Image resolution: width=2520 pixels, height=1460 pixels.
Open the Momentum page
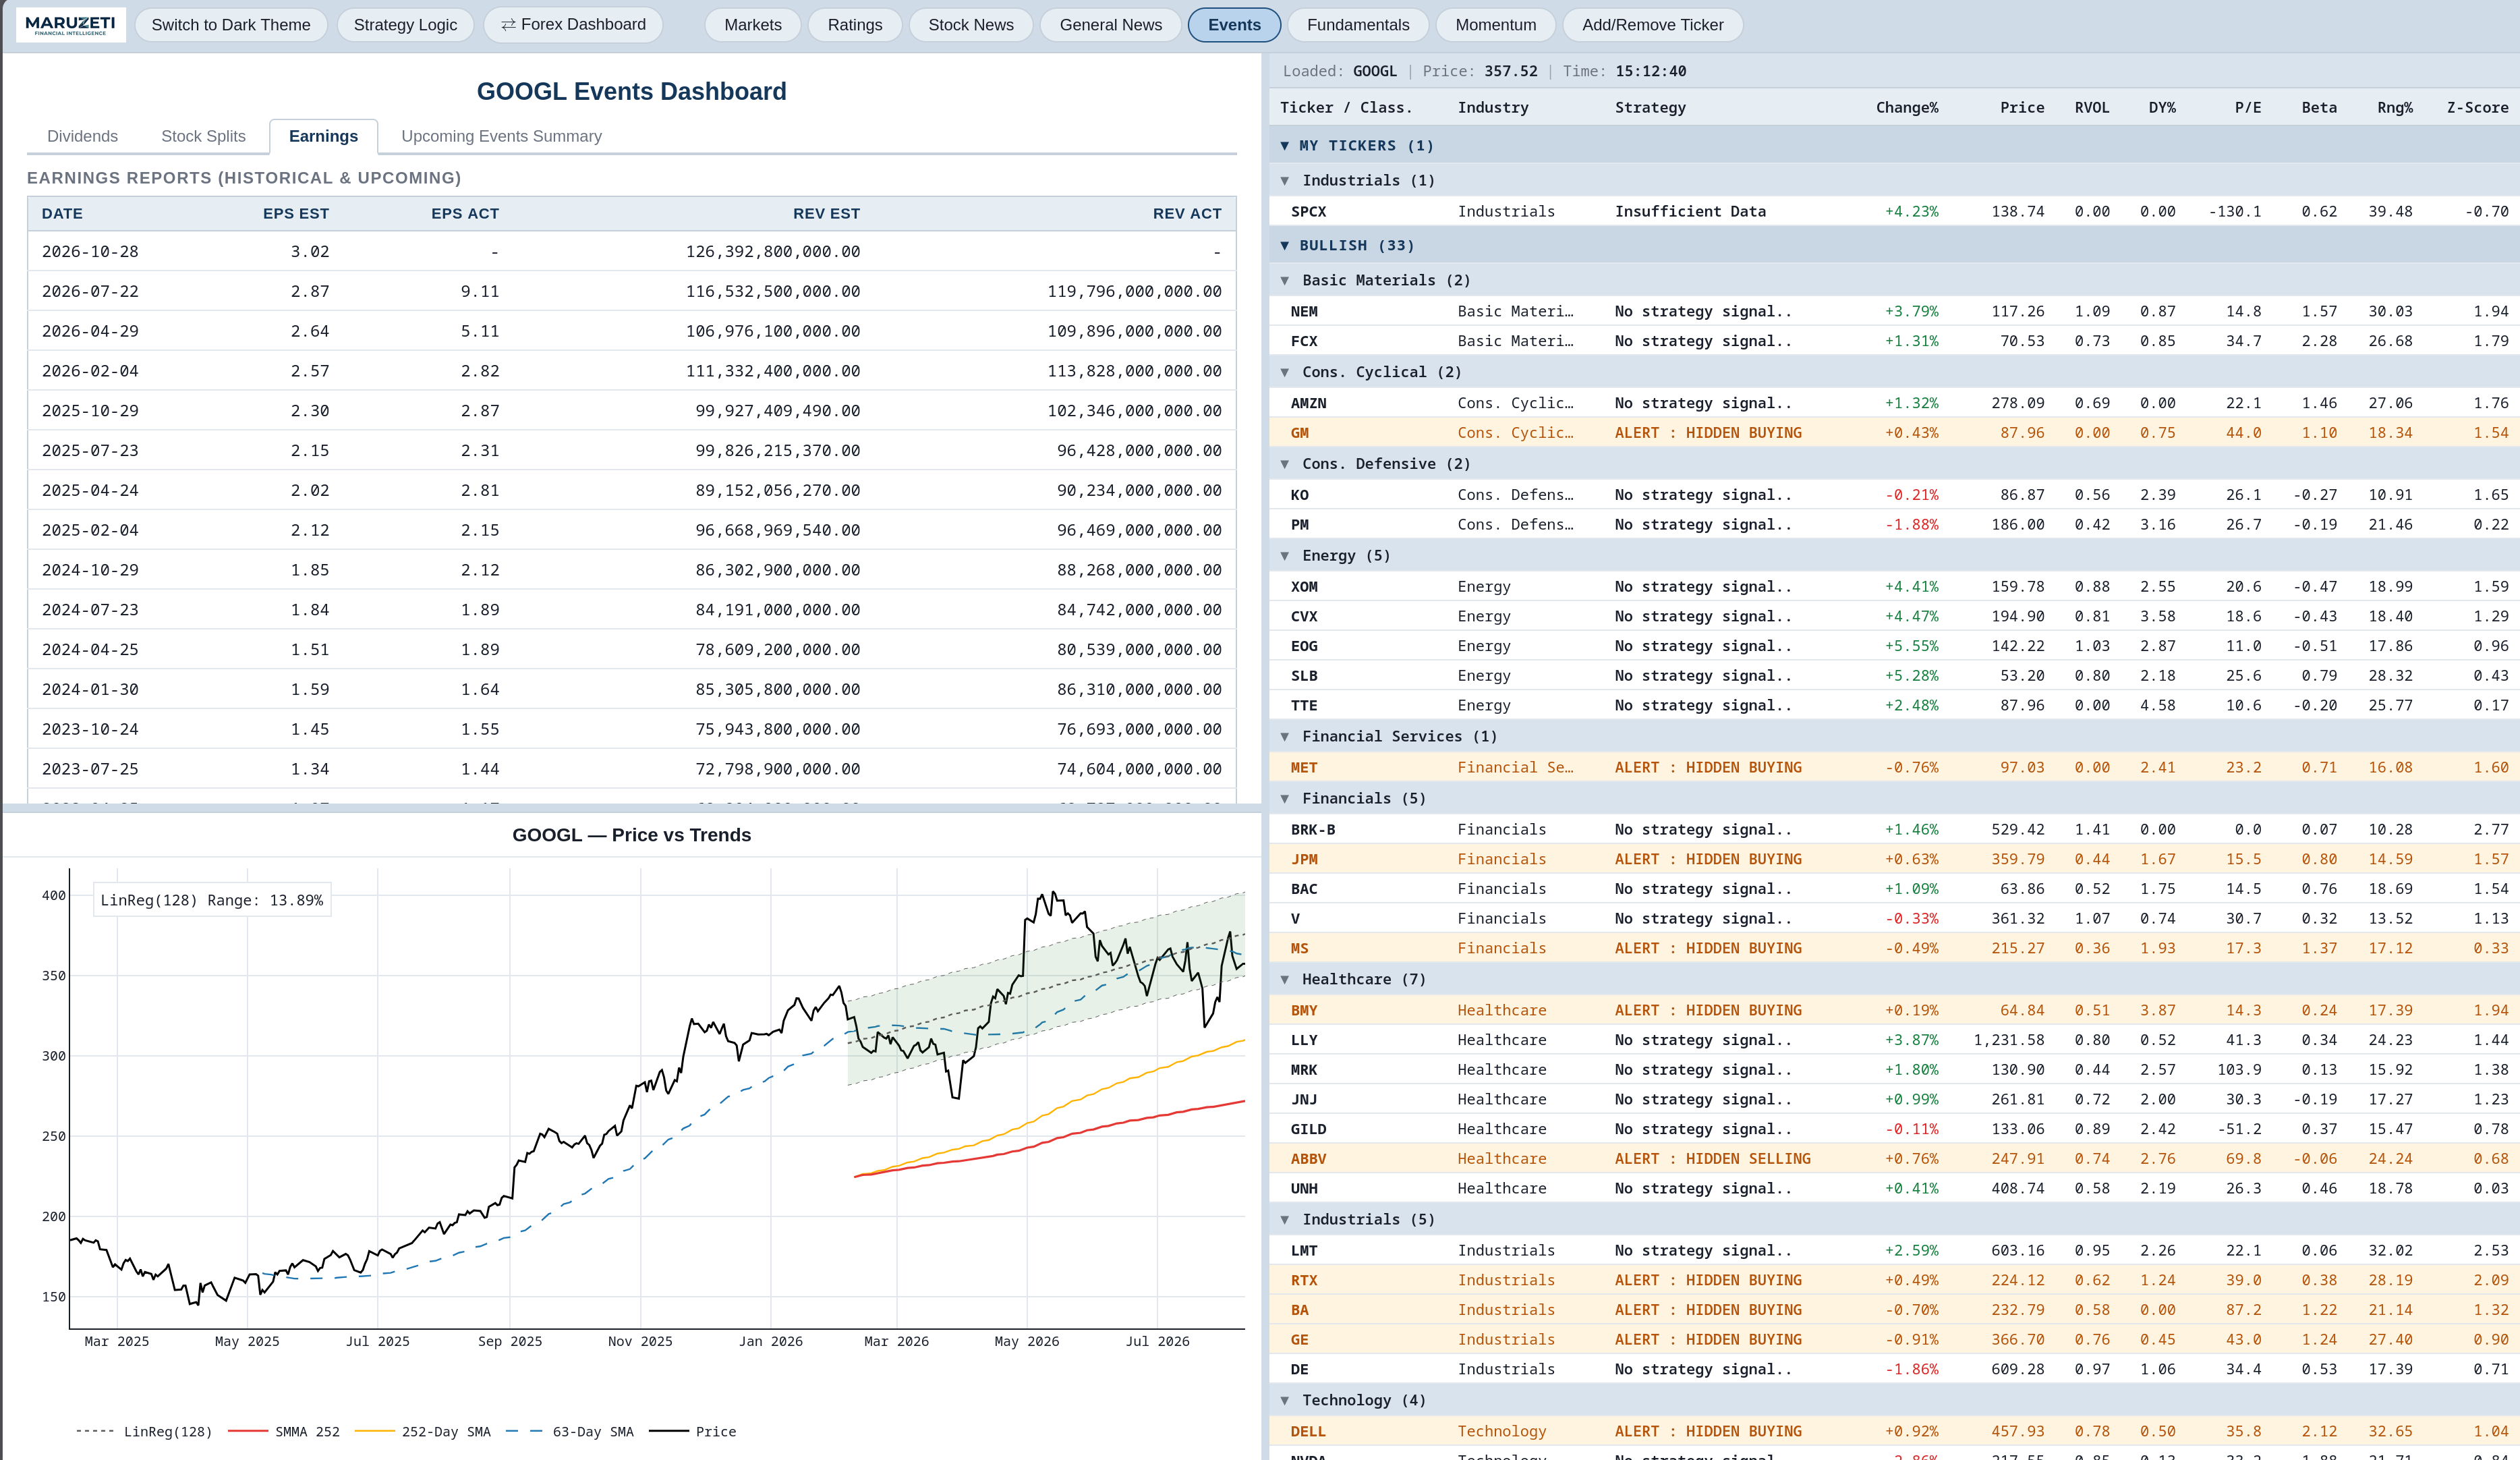point(1495,25)
